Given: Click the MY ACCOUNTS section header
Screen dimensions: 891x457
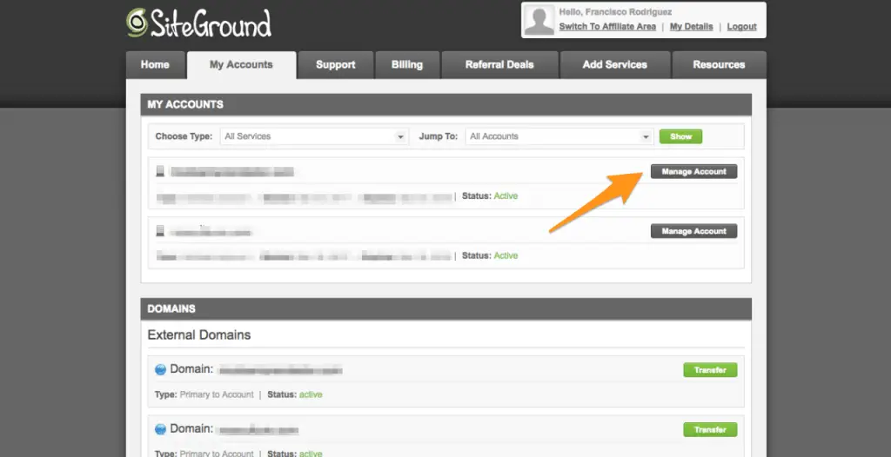Looking at the screenshot, I should point(446,104).
